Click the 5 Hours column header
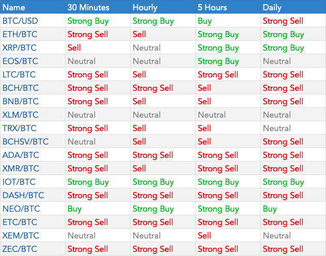This screenshot has height=256, width=326. point(212,7)
